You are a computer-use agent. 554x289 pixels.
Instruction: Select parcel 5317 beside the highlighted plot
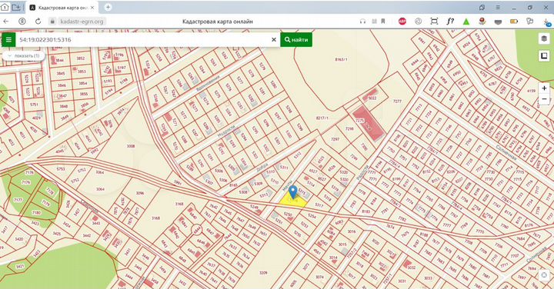pyautogui.click(x=319, y=205)
